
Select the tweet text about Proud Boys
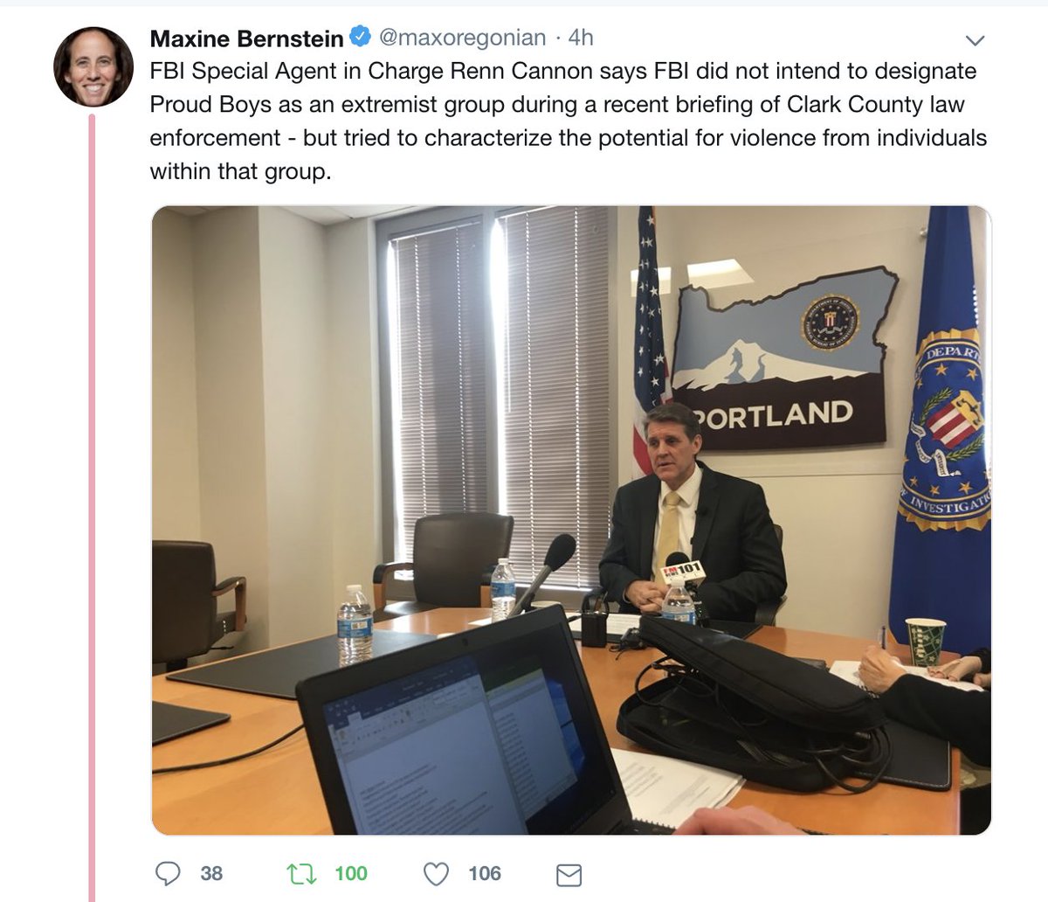click(x=569, y=121)
